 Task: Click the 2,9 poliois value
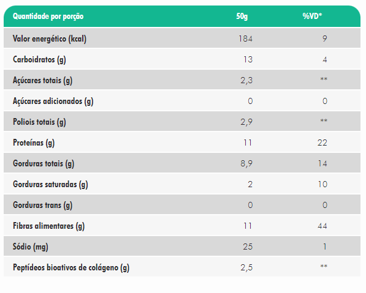click(246, 122)
